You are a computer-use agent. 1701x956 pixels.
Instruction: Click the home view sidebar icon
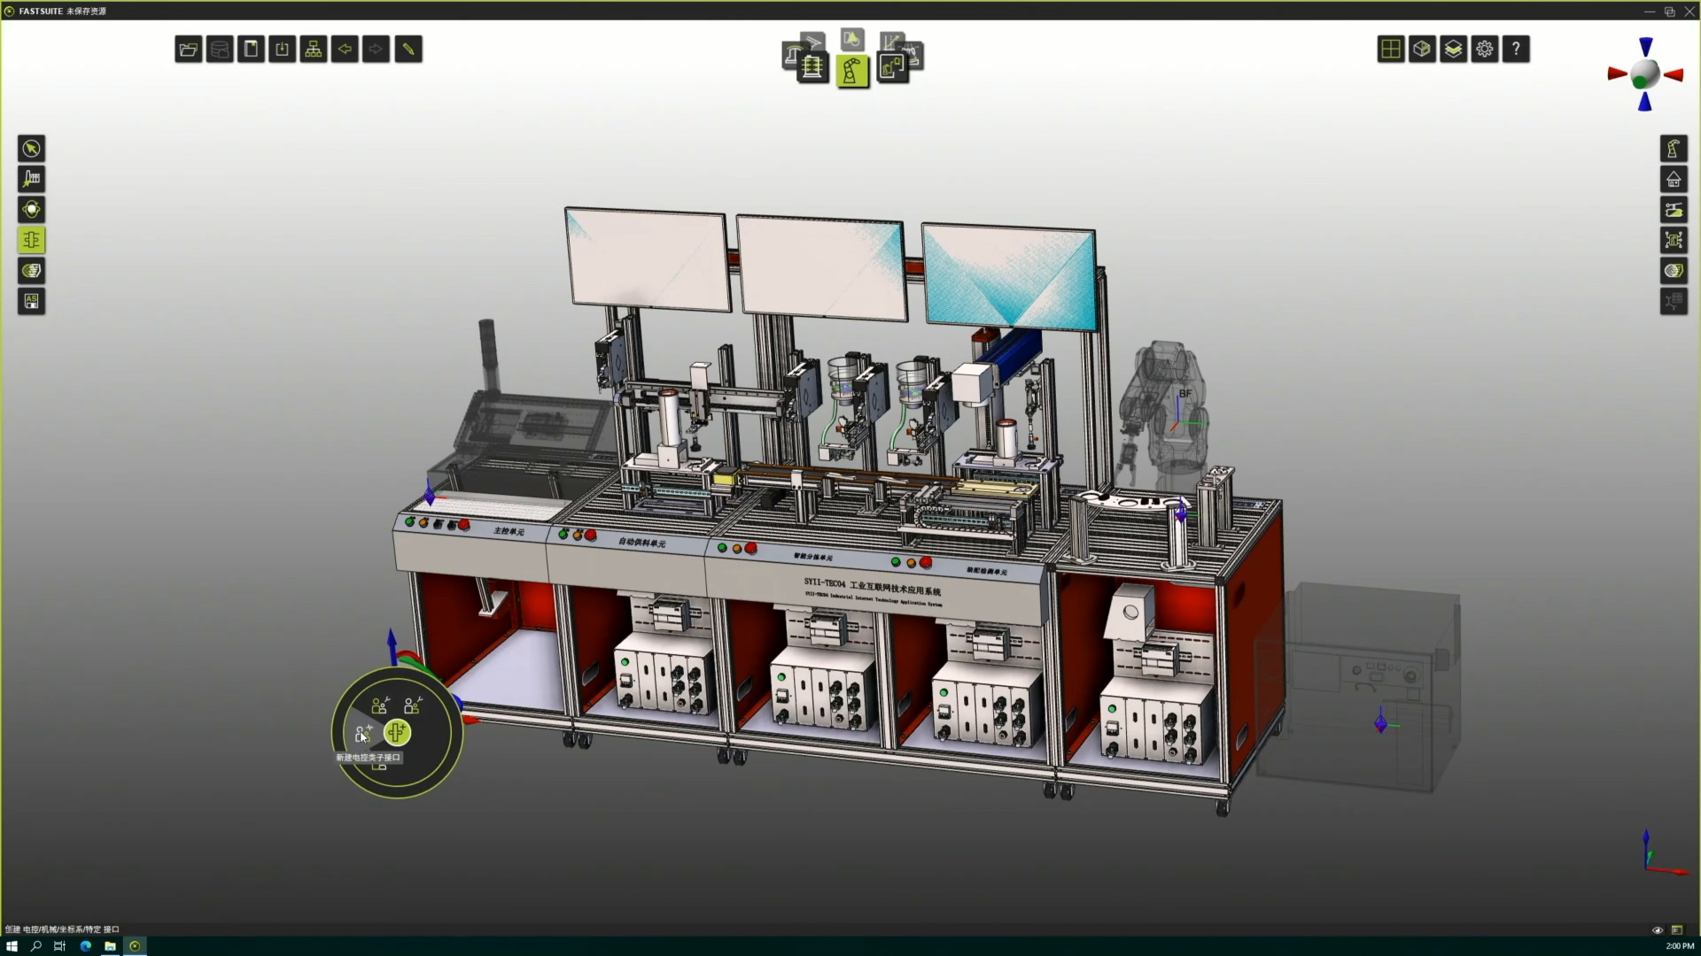click(x=1674, y=180)
